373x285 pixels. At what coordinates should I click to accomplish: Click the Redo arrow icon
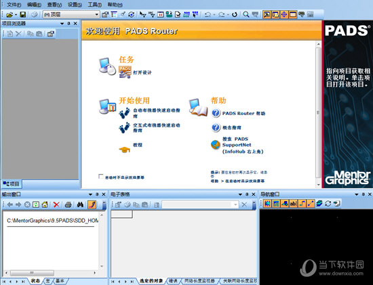point(222,15)
